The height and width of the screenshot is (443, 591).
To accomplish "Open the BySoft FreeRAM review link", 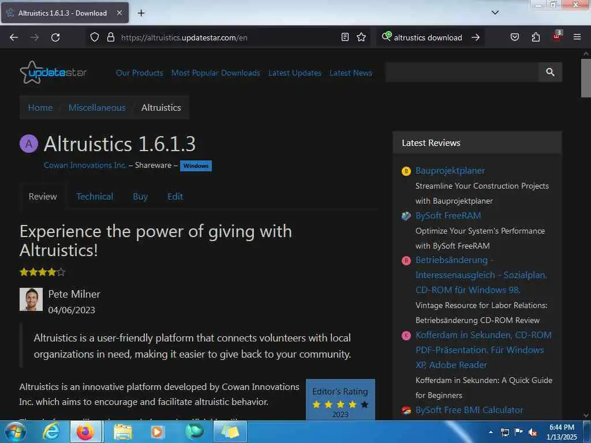I will coord(448,216).
